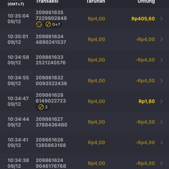The image size is (169, 169).
Task: Expand details arrow on Rp1,80 win row
Action: tap(161, 101)
